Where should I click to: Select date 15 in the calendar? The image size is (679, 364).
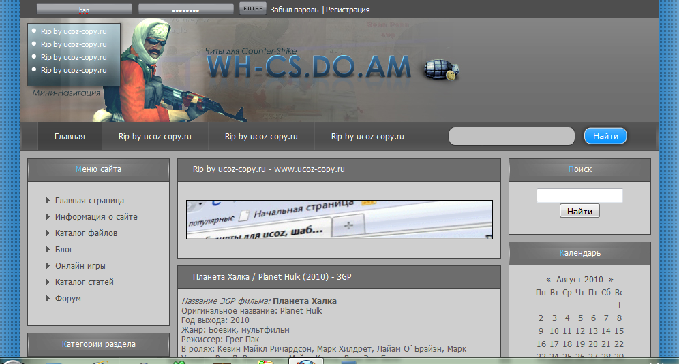[619, 331]
